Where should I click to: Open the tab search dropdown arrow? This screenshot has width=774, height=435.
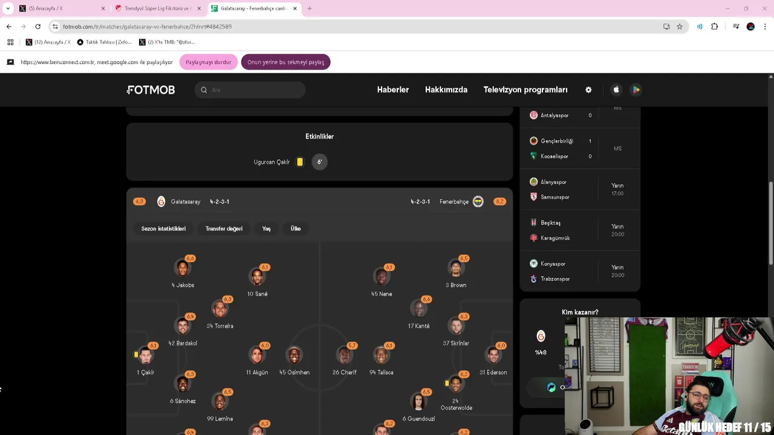(8, 8)
